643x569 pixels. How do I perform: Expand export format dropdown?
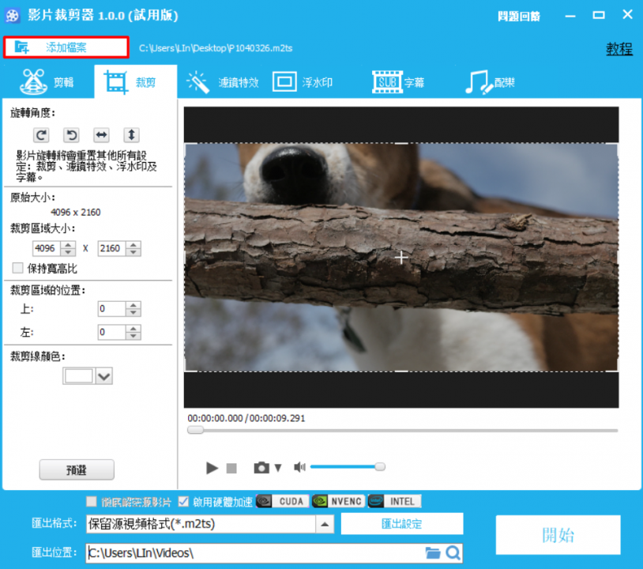point(325,524)
